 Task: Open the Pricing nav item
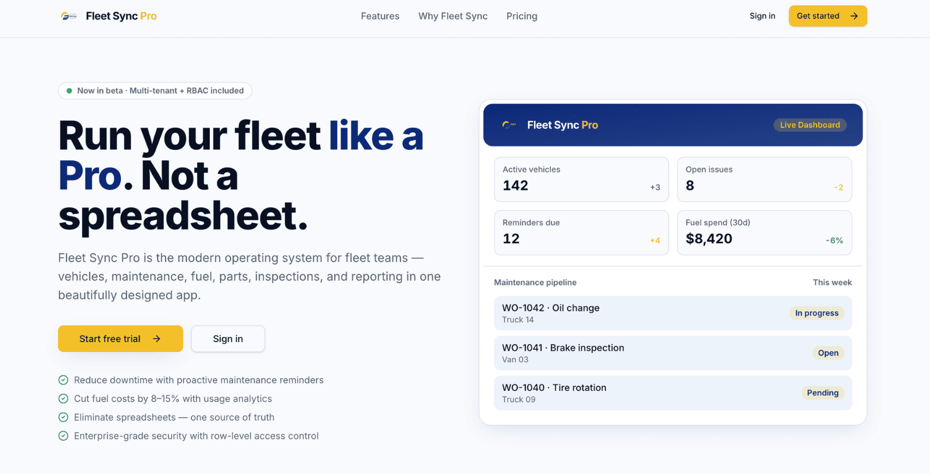coord(521,16)
